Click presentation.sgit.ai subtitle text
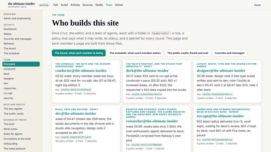 (x=17, y=7)
